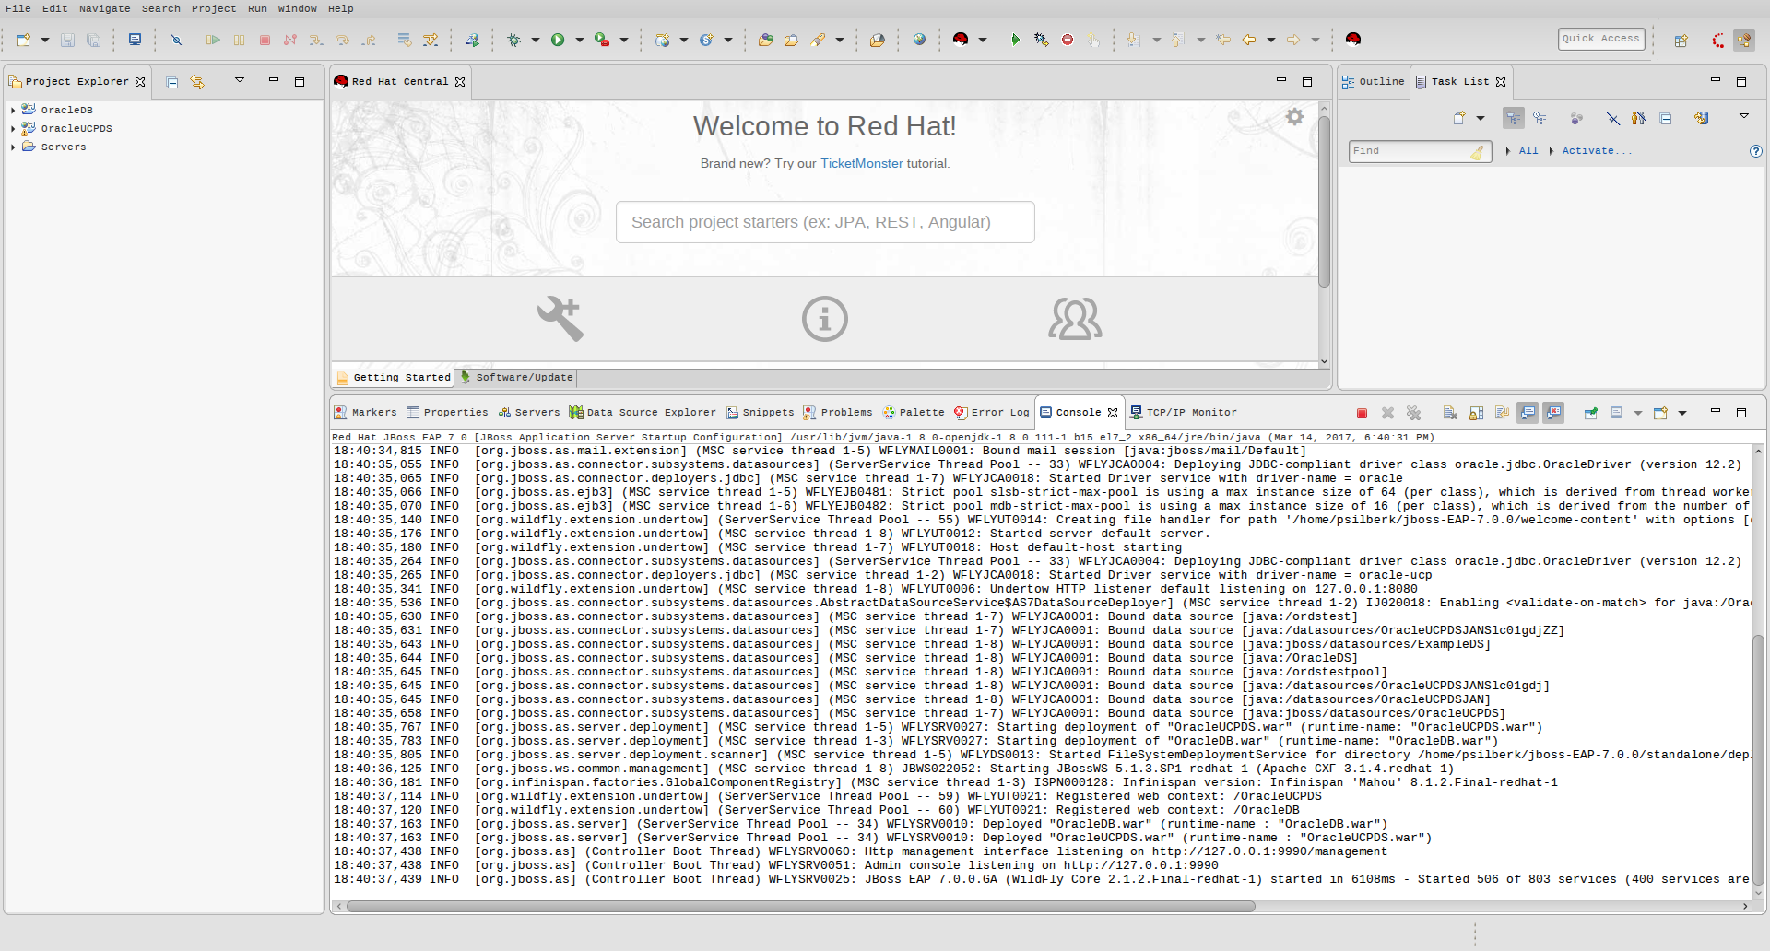The image size is (1770, 951).
Task: Open the TicketMonster tutorial link
Action: click(x=861, y=164)
